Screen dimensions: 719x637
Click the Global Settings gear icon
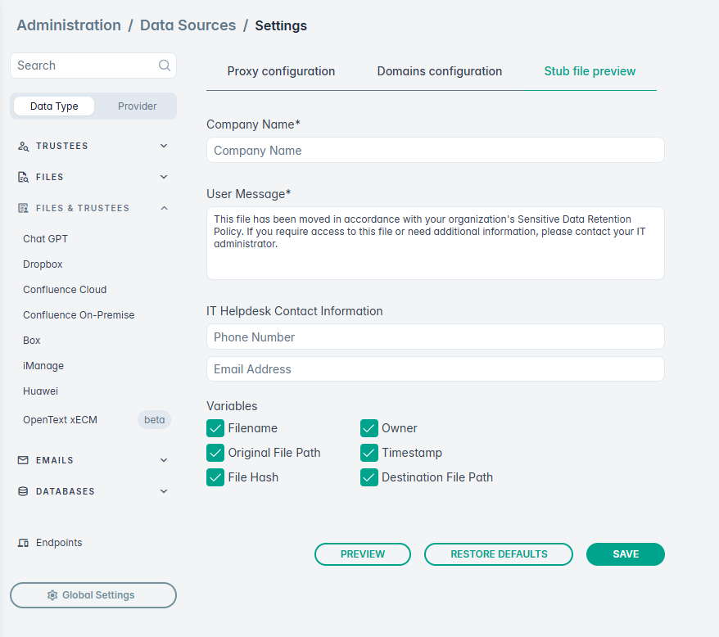52,595
